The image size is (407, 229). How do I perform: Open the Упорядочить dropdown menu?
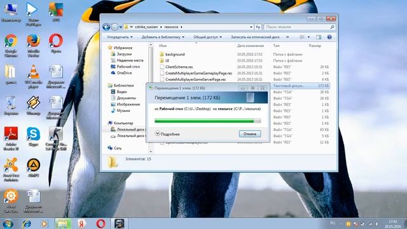pyautogui.click(x=120, y=37)
